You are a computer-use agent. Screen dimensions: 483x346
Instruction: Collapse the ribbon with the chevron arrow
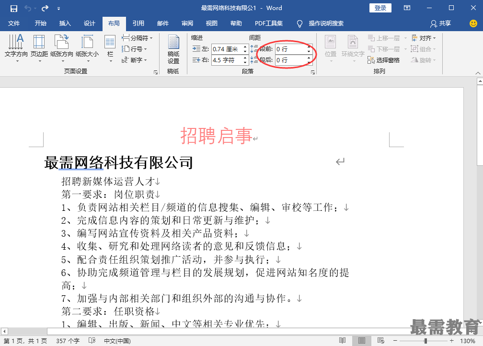[x=478, y=73]
